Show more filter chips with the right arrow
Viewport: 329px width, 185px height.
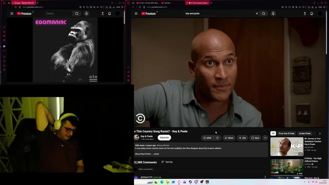(x=320, y=134)
